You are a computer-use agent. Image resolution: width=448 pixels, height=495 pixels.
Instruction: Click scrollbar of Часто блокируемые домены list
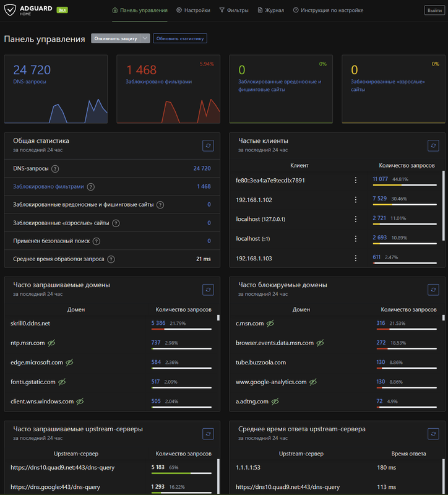click(443, 317)
